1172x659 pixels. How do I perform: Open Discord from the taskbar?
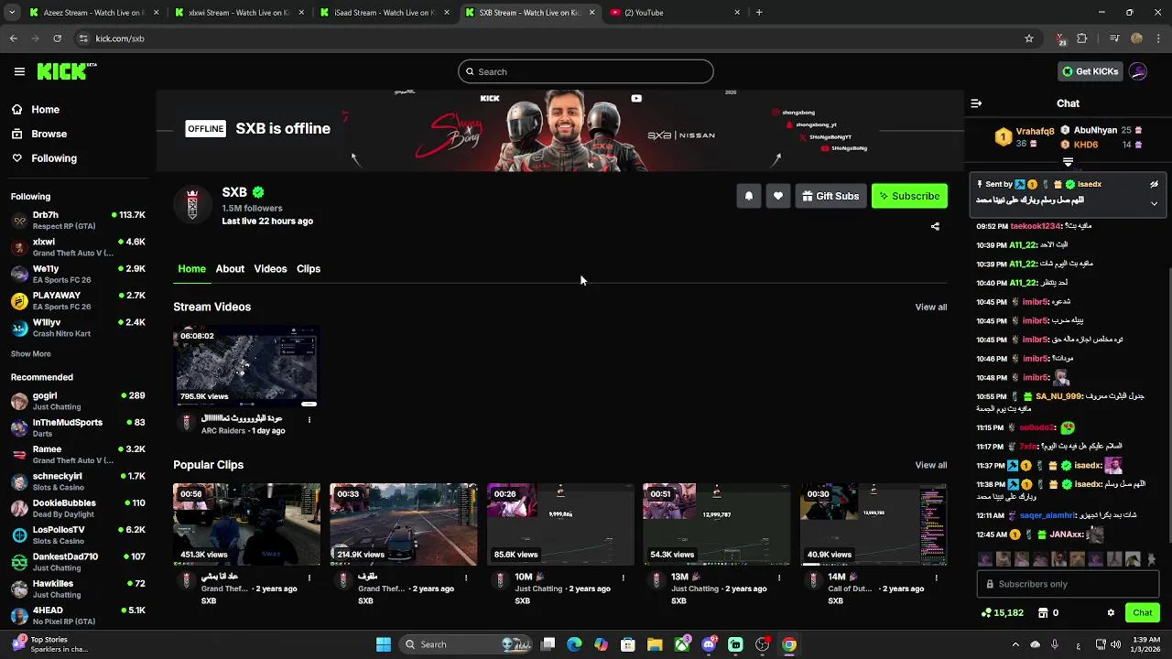(x=709, y=644)
